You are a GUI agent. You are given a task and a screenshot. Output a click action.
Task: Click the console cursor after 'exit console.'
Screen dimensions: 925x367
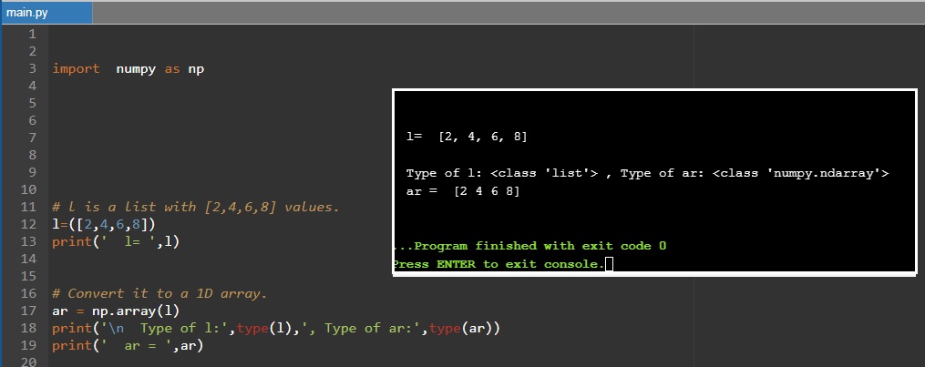(609, 264)
